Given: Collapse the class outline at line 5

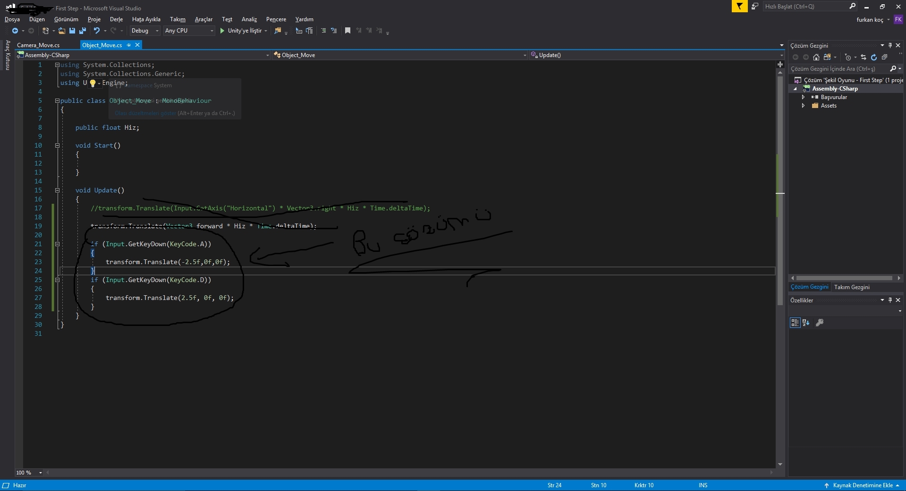Looking at the screenshot, I should (x=57, y=101).
